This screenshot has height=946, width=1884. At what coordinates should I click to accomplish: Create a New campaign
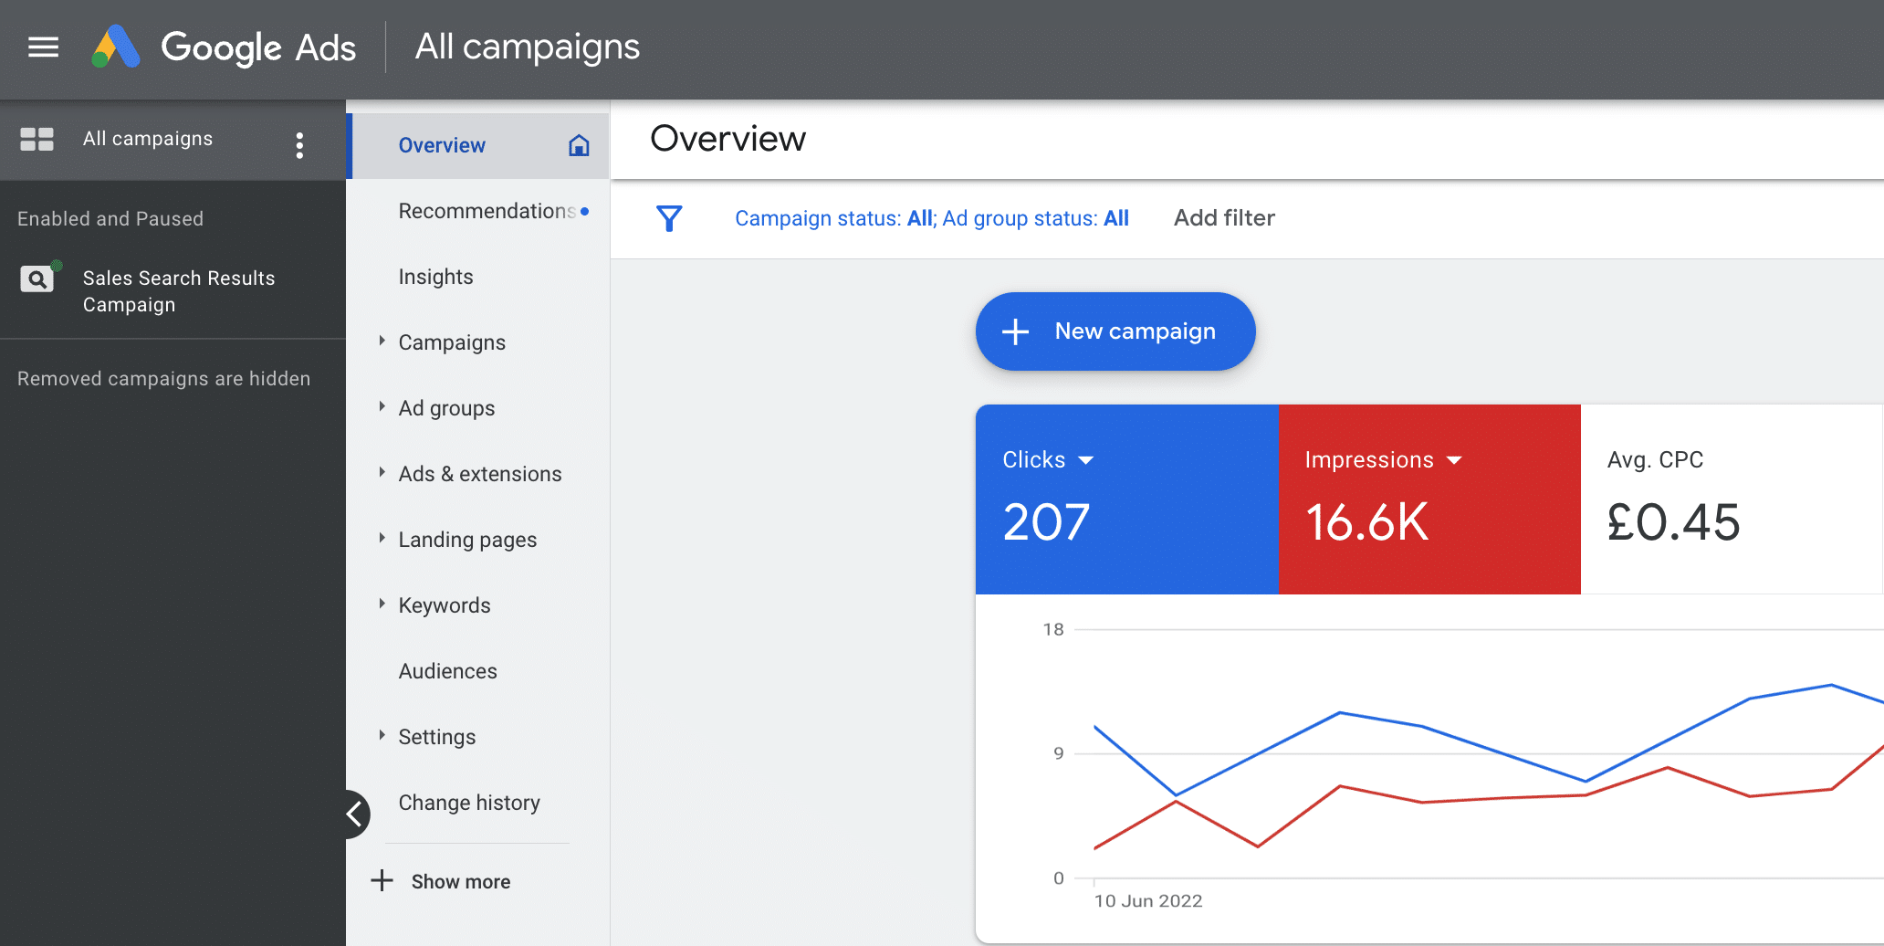pyautogui.click(x=1115, y=331)
